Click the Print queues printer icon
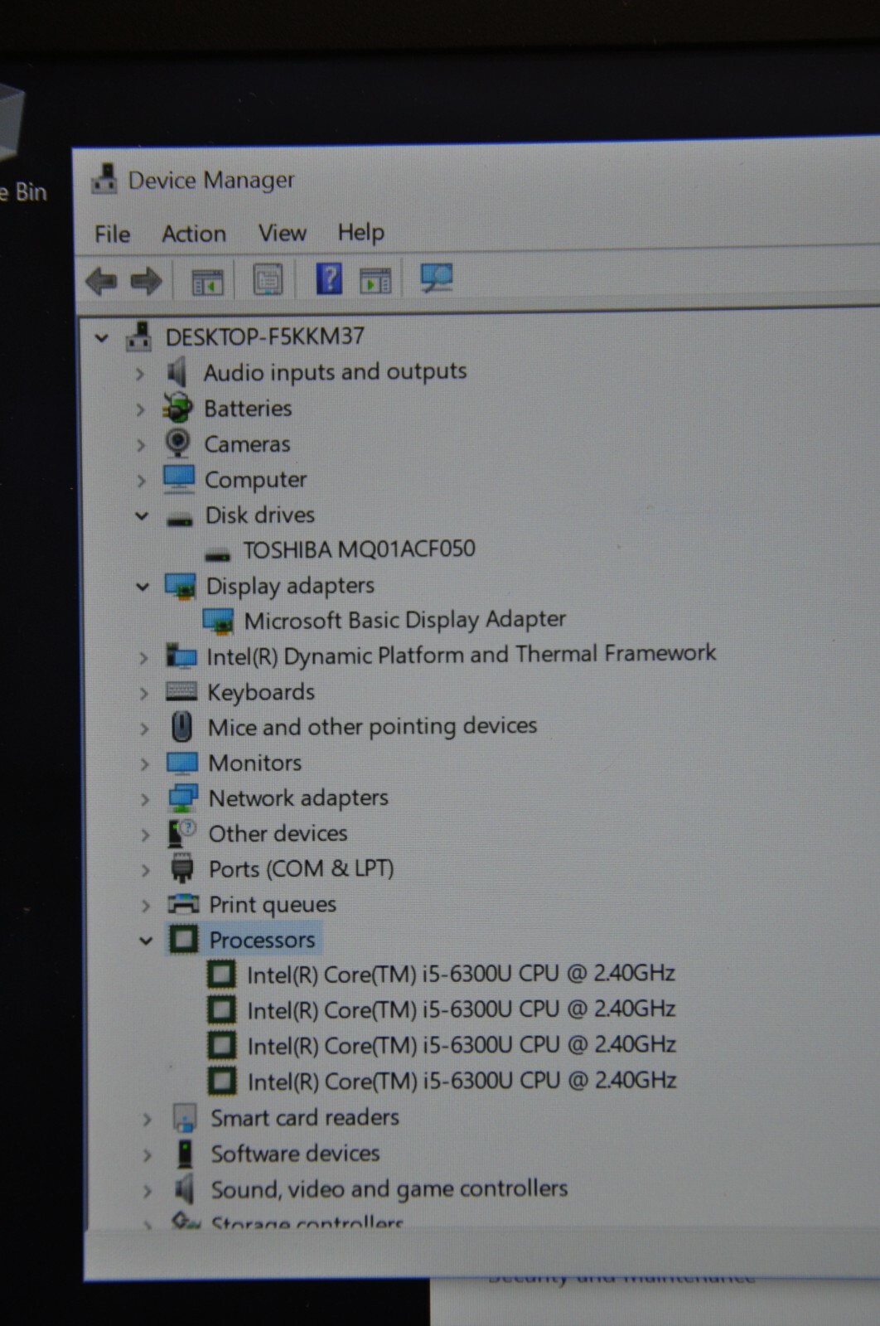The height and width of the screenshot is (1326, 880). click(x=183, y=903)
